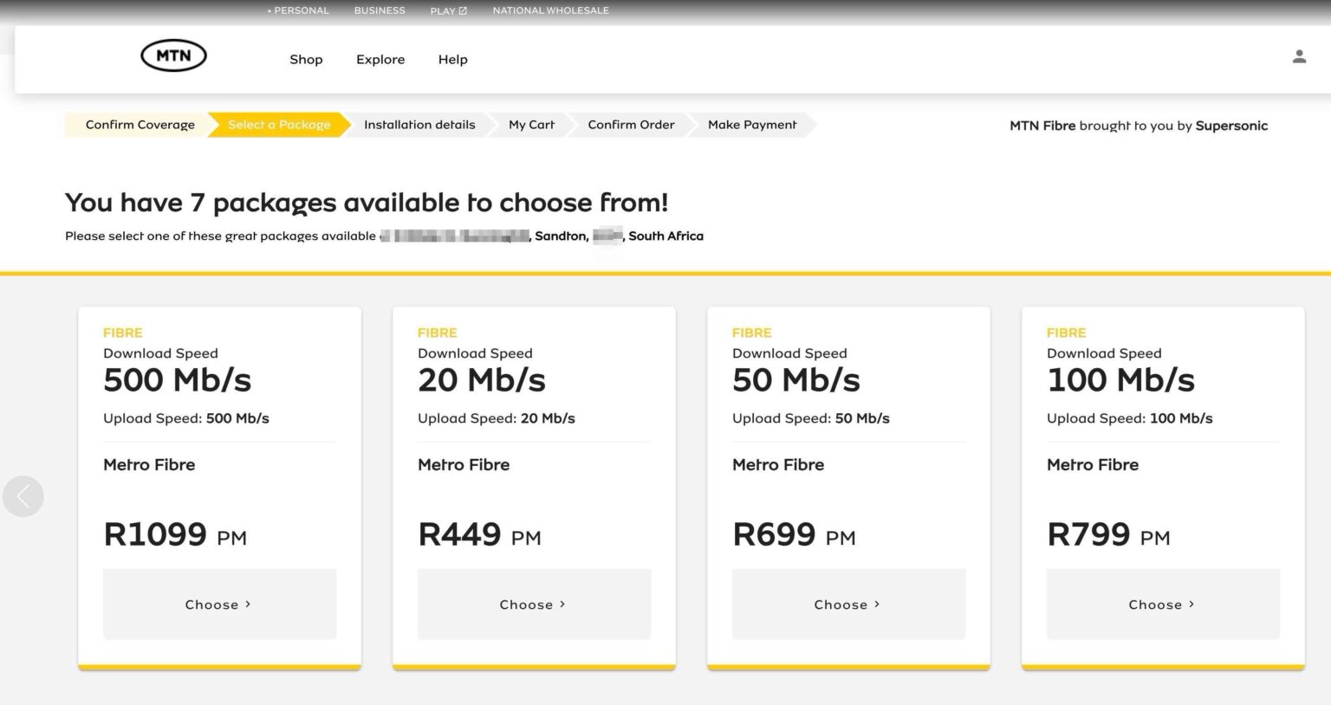1331x705 pixels.
Task: Click the left carousel arrow
Action: 23,495
